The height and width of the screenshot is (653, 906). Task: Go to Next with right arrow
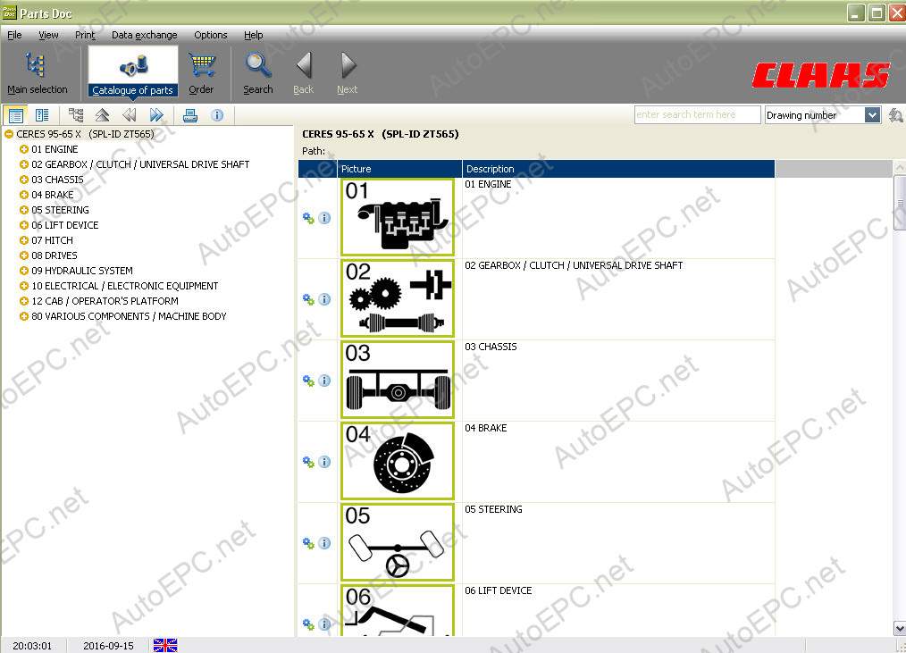348,73
